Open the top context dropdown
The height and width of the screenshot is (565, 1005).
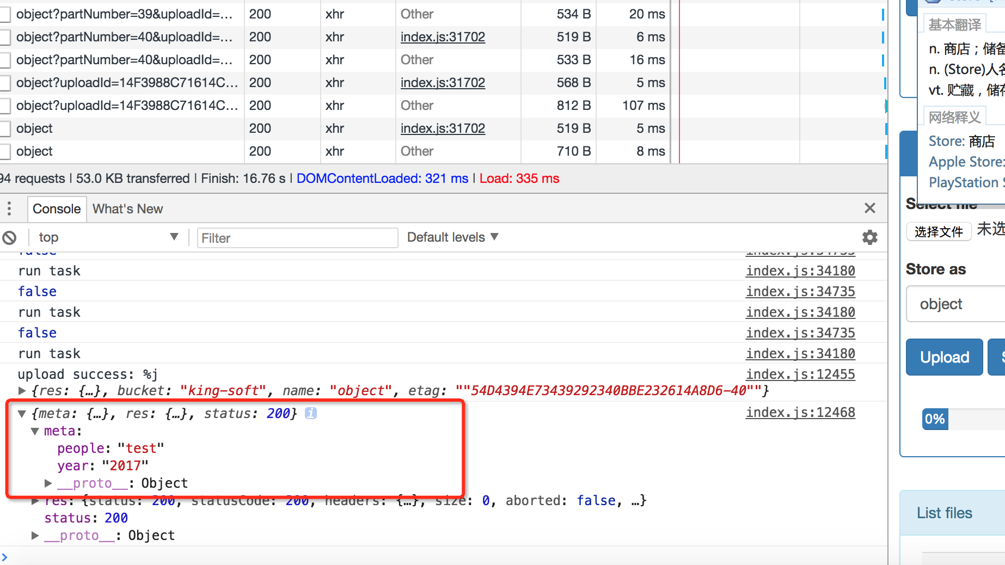pos(108,237)
